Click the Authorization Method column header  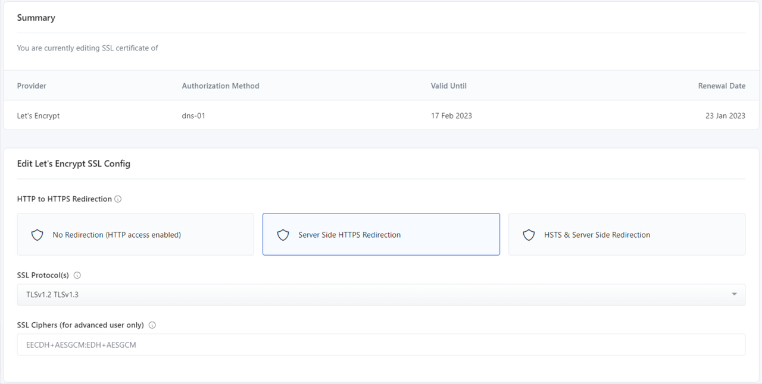[221, 86]
